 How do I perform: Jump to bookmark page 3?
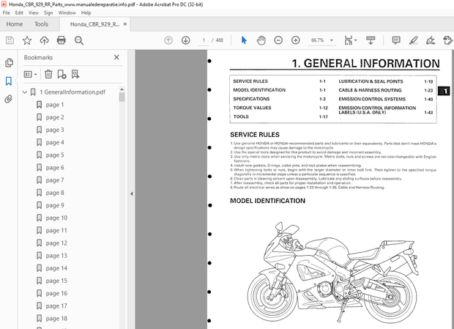pos(55,130)
